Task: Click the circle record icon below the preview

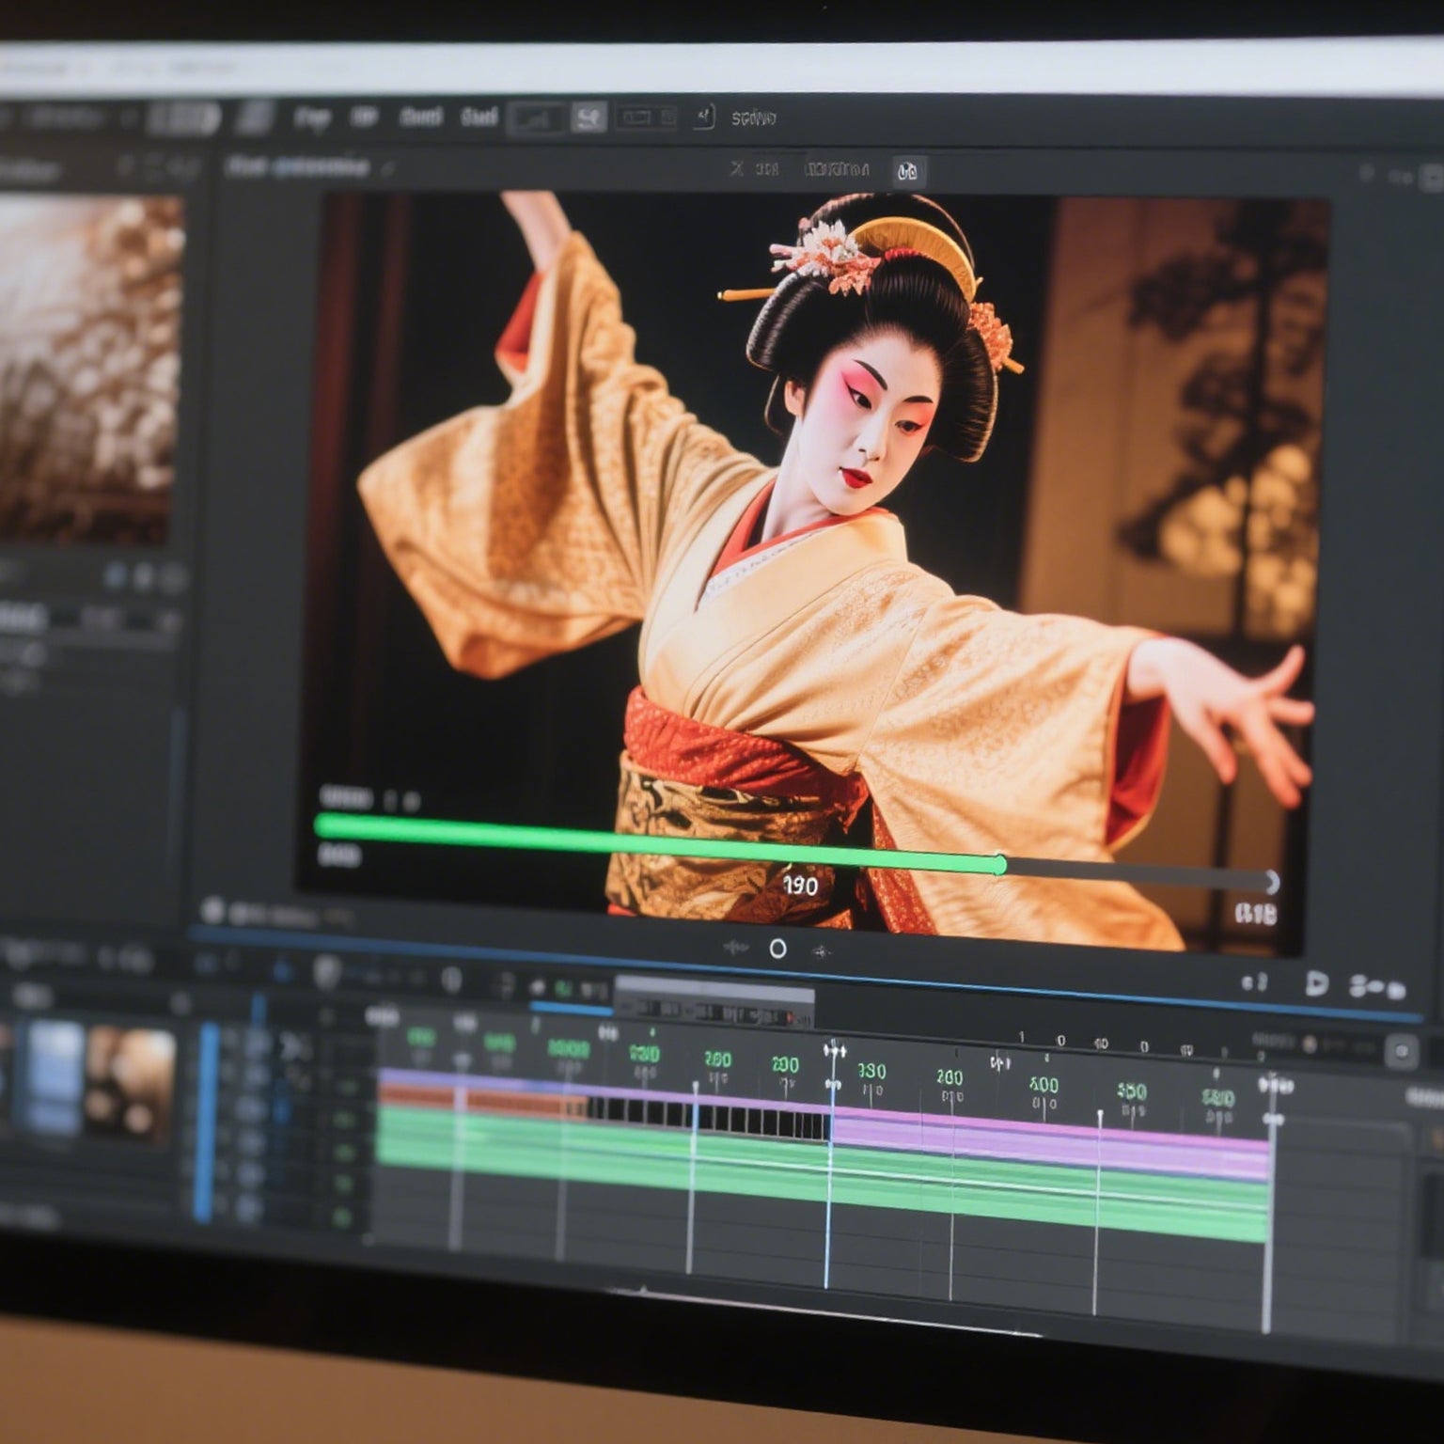Action: pyautogui.click(x=777, y=949)
